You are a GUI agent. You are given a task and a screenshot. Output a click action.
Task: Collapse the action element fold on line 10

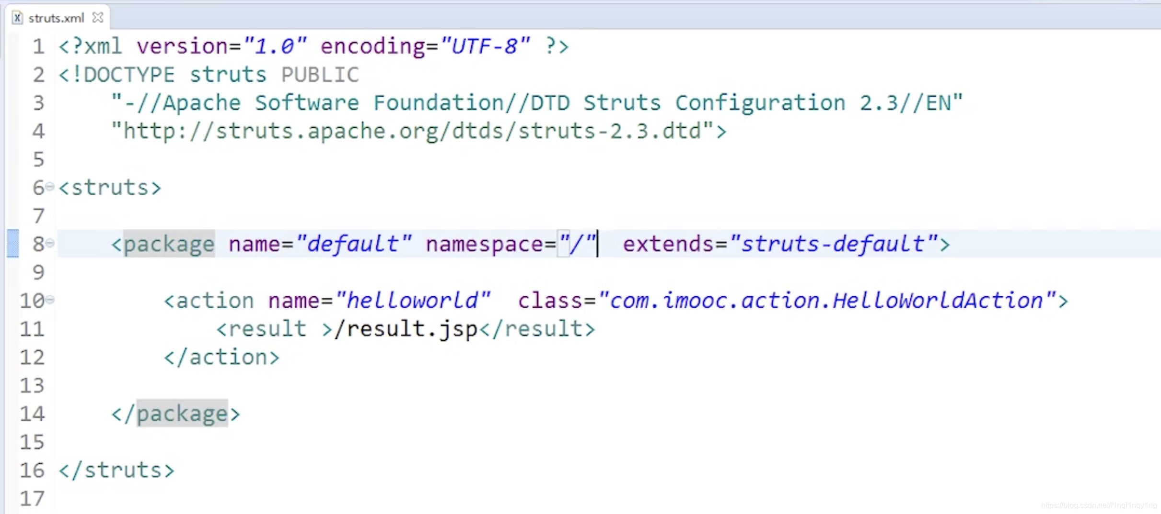coord(50,300)
